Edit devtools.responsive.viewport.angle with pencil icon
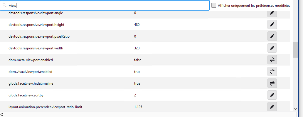This screenshot has width=303, height=117. [x=272, y=13]
